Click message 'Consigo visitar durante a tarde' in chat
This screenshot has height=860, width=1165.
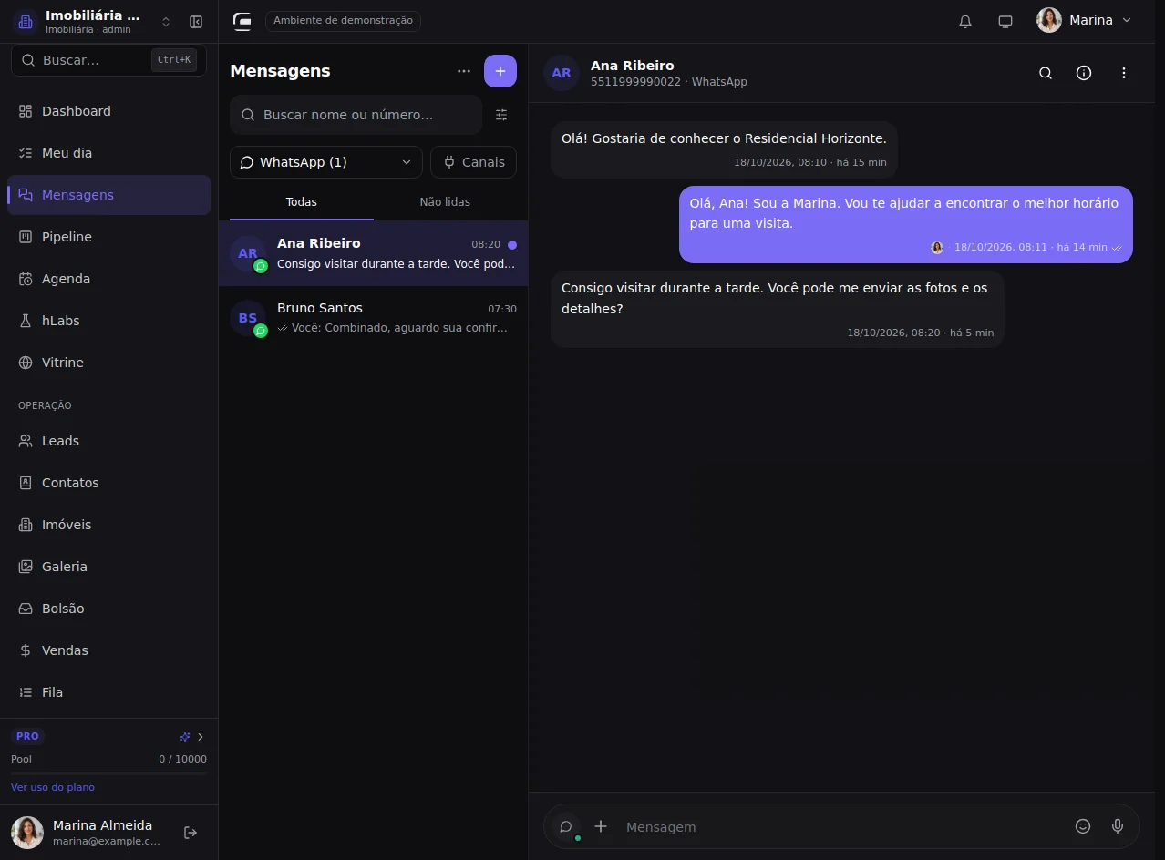point(778,309)
